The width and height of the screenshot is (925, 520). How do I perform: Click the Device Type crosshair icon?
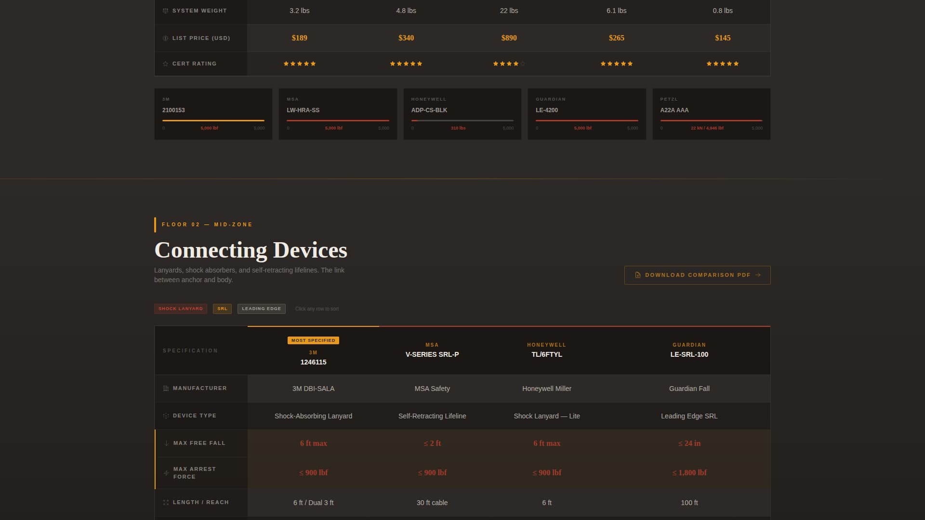click(165, 416)
